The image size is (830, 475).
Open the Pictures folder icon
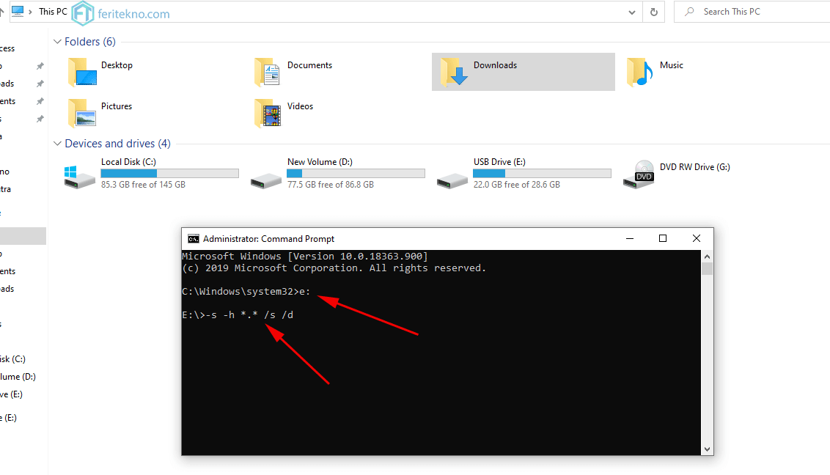[x=82, y=113]
